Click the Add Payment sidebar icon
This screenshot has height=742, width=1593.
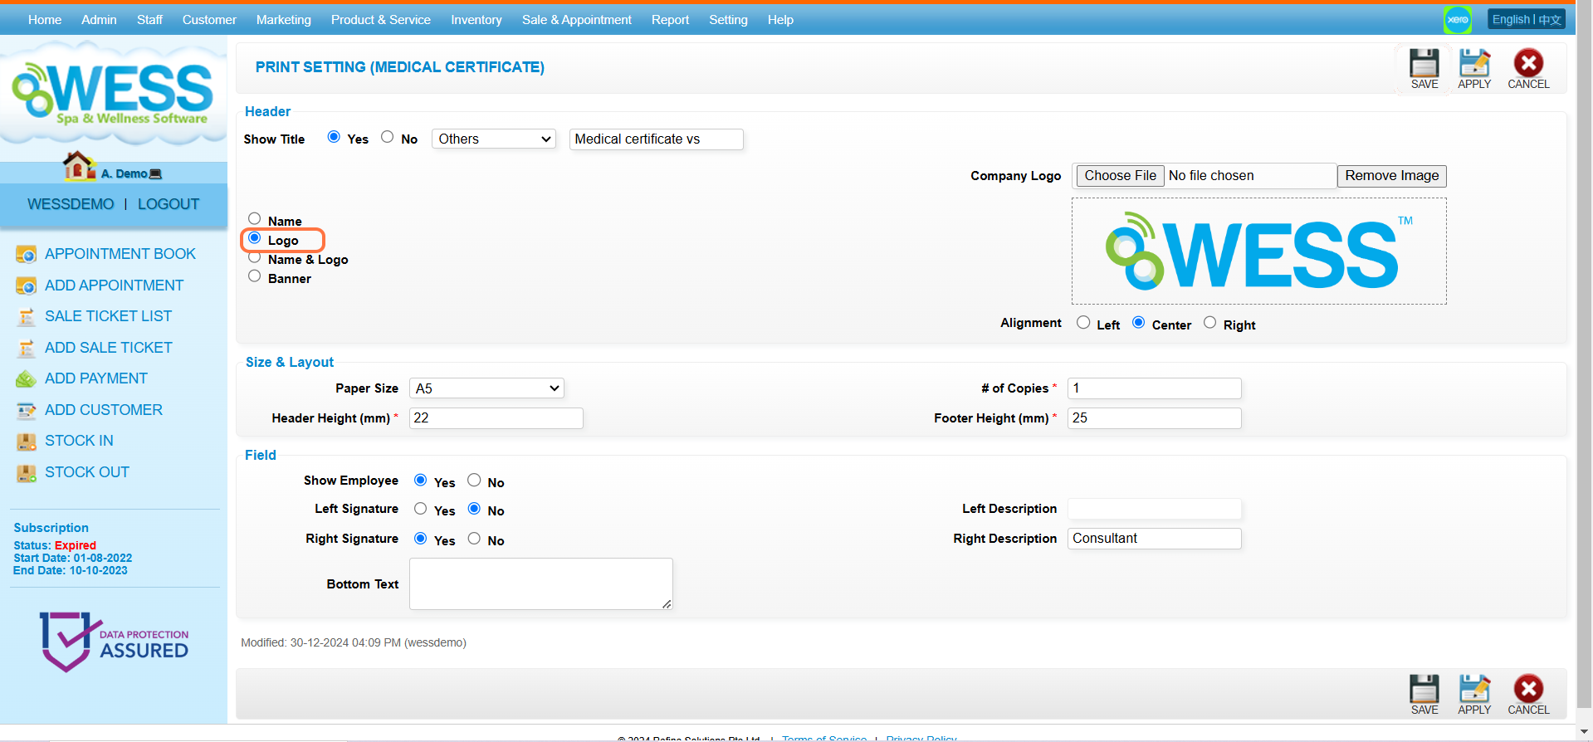click(26, 379)
